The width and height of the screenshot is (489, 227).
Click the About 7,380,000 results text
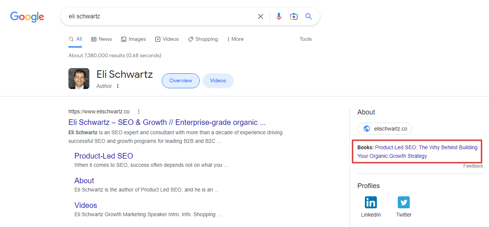click(115, 56)
